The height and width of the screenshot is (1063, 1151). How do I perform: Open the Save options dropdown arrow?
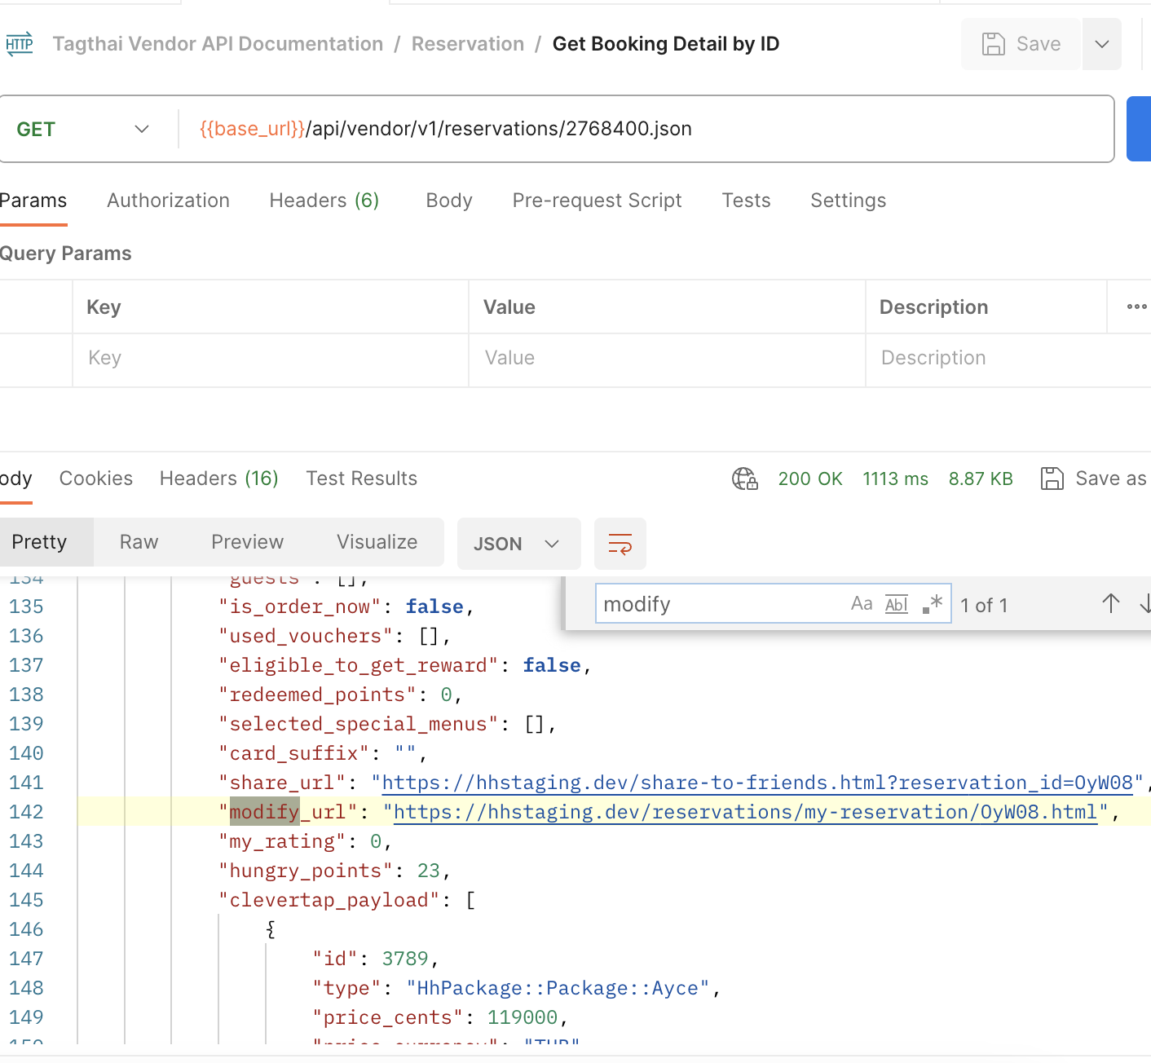(x=1101, y=44)
